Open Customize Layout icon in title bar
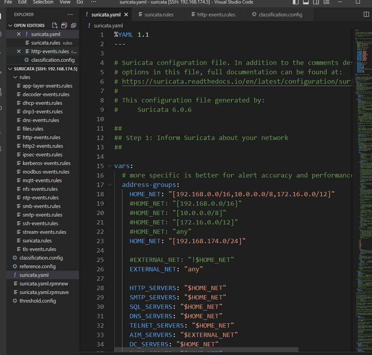Image resolution: width=372 pixels, height=355 pixels. [x=327, y=2]
